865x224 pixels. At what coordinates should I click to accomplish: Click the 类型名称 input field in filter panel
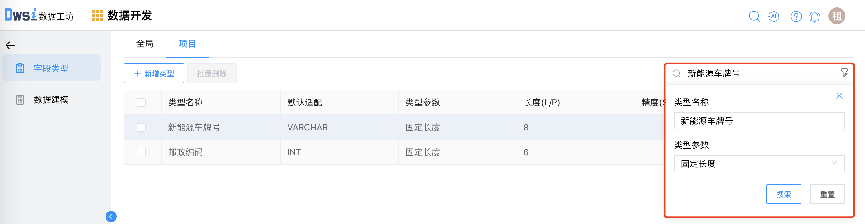pos(759,121)
